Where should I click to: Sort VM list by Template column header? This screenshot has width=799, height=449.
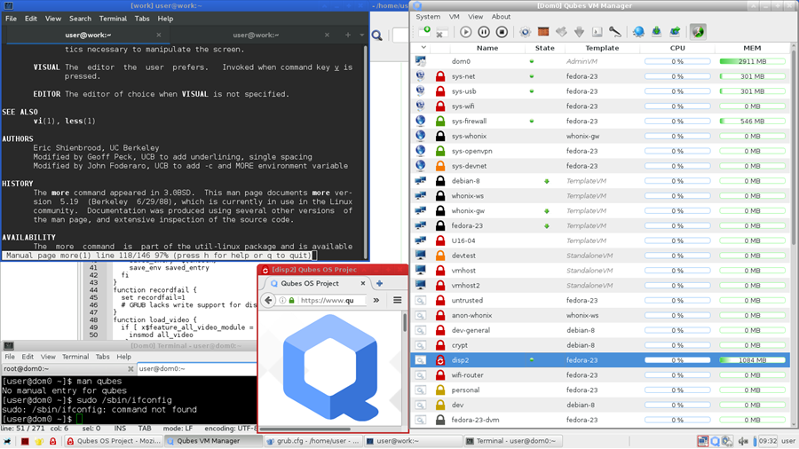point(602,48)
